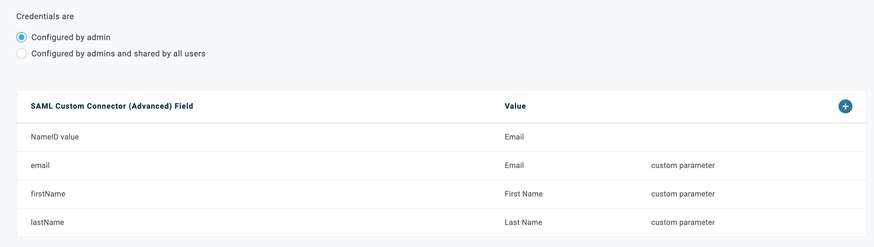The width and height of the screenshot is (874, 247).
Task: Select 'Configured by admins and shared by all users' radio
Action: coord(22,53)
